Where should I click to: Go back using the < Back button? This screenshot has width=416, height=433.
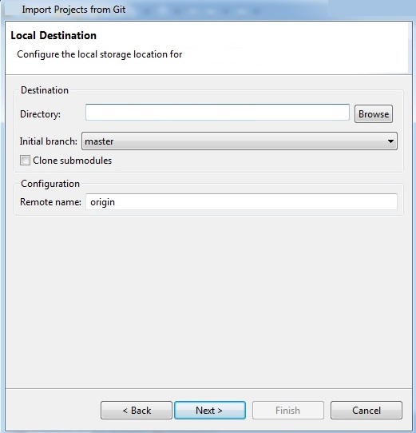[137, 411]
